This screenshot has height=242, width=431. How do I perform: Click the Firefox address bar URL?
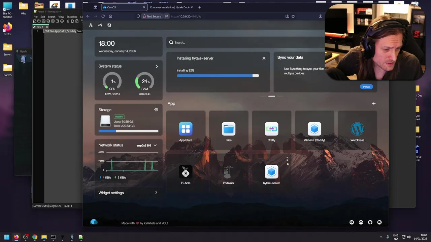186,16
